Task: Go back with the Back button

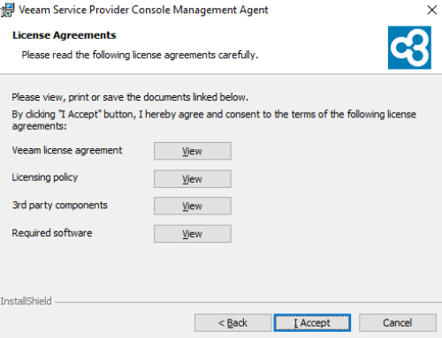Action: pos(232,323)
